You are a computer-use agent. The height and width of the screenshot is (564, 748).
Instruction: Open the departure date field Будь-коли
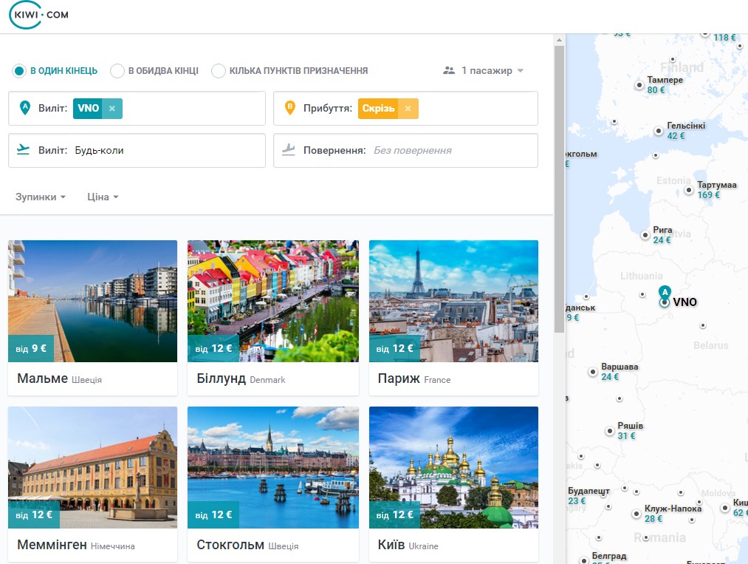click(x=137, y=151)
